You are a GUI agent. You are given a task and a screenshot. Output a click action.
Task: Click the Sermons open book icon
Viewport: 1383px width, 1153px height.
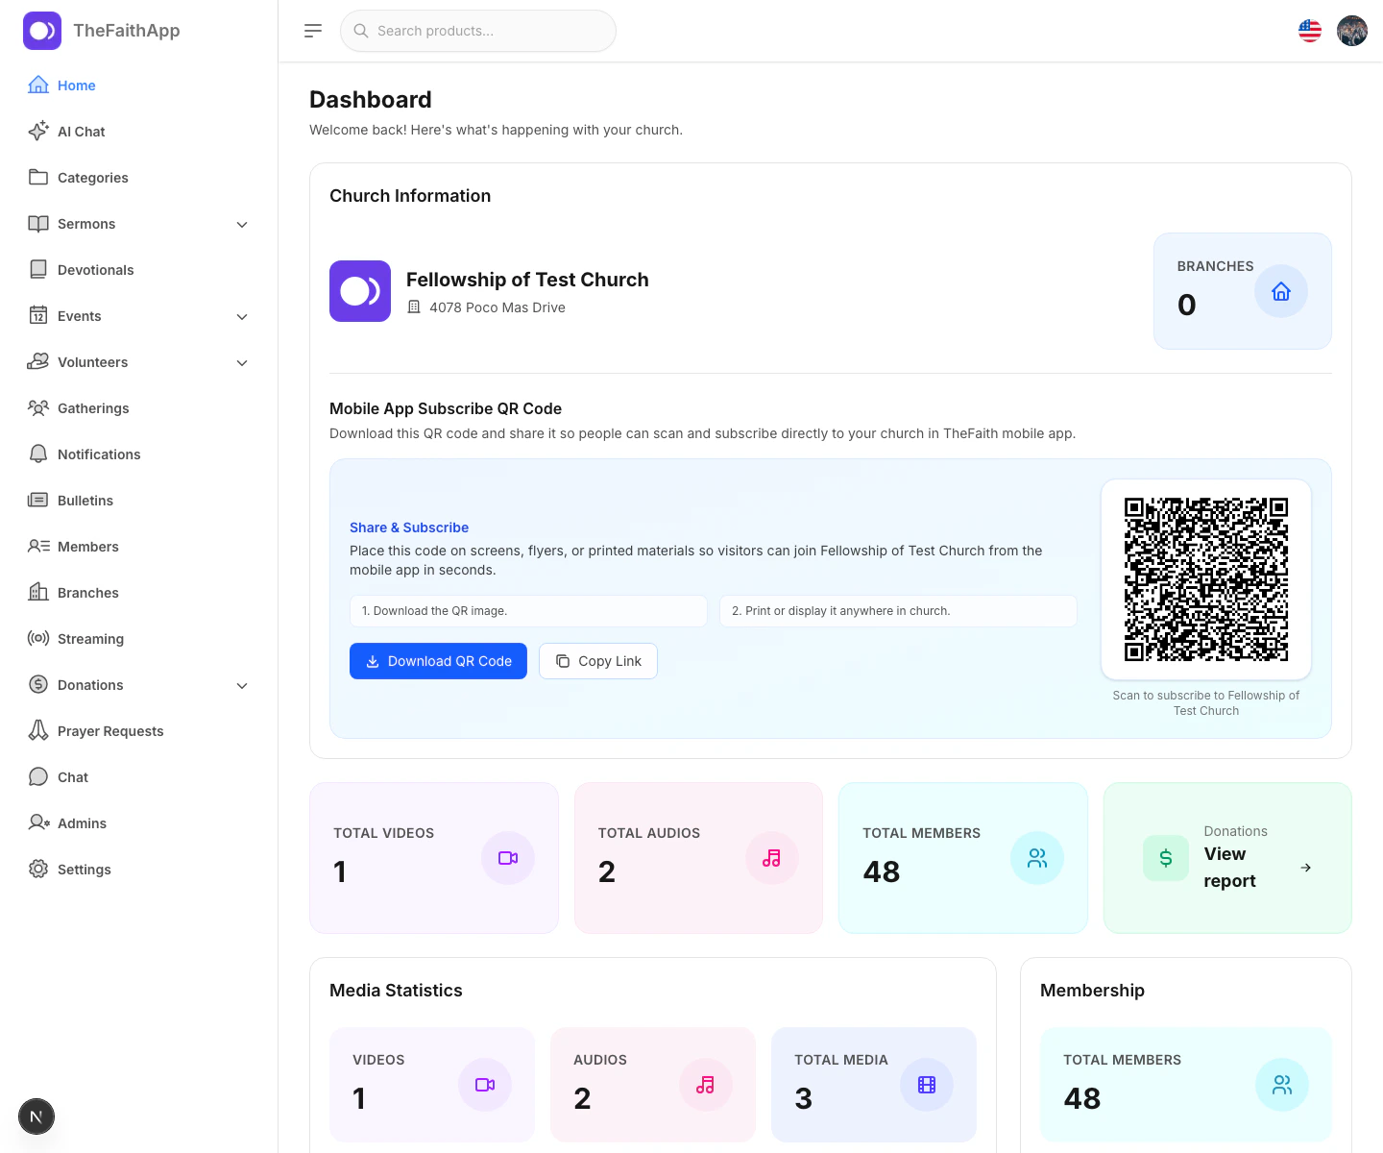click(x=38, y=223)
